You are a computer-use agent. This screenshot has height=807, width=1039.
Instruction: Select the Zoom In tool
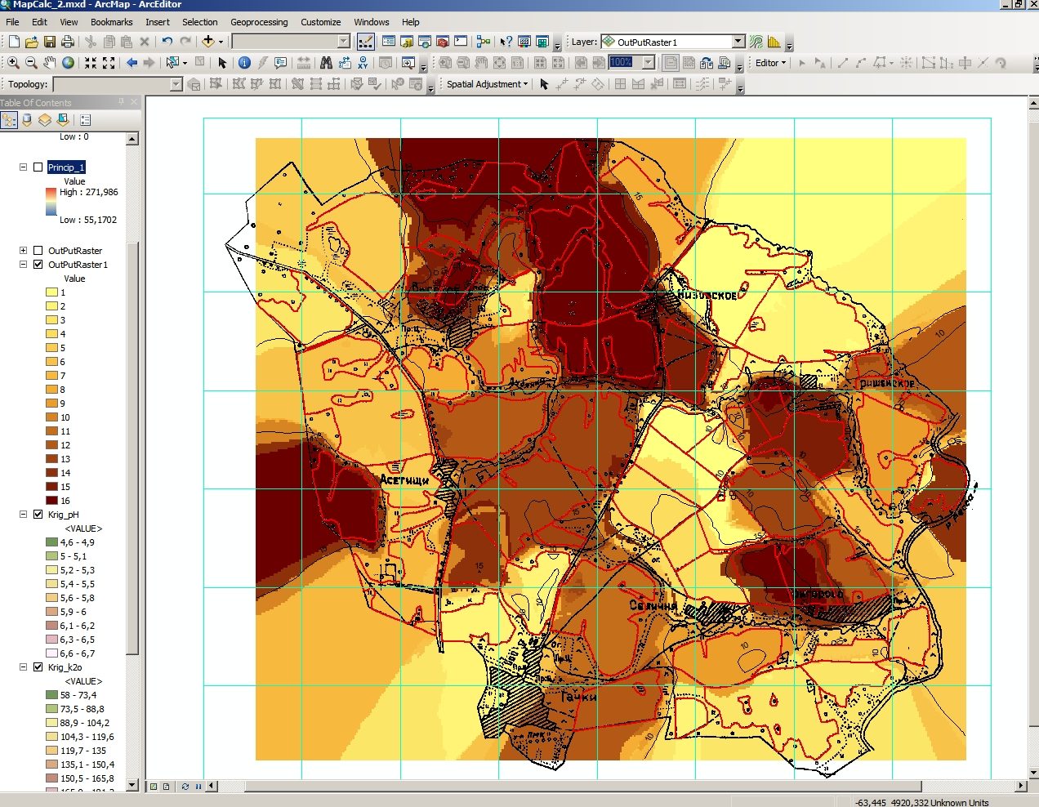[x=13, y=62]
